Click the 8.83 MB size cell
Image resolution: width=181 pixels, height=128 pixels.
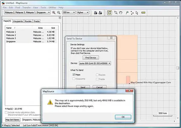(x=51, y=35)
